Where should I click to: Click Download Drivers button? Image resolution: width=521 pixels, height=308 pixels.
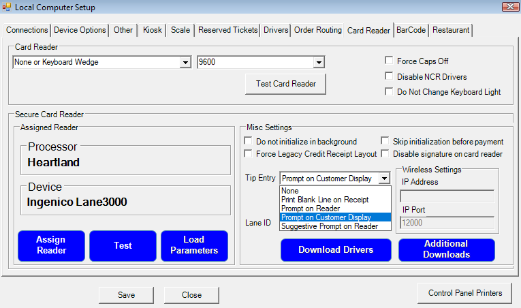pyautogui.click(x=336, y=250)
